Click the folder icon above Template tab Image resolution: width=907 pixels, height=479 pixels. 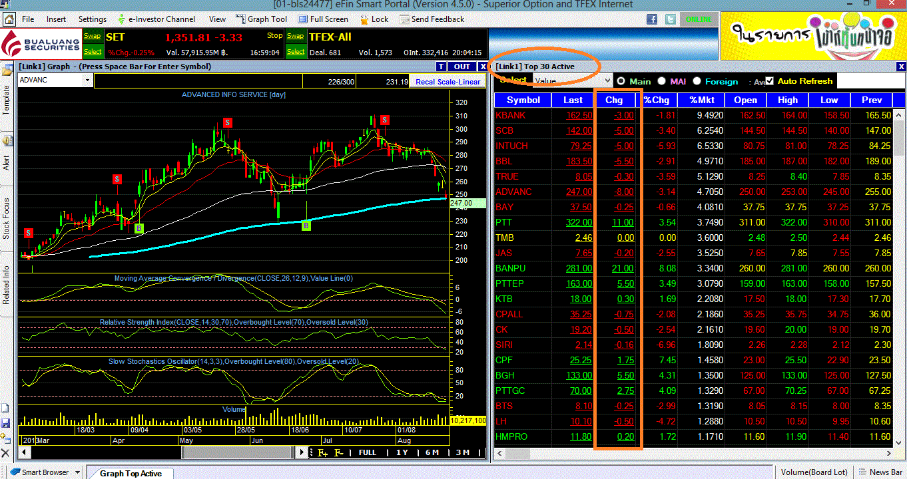click(8, 70)
